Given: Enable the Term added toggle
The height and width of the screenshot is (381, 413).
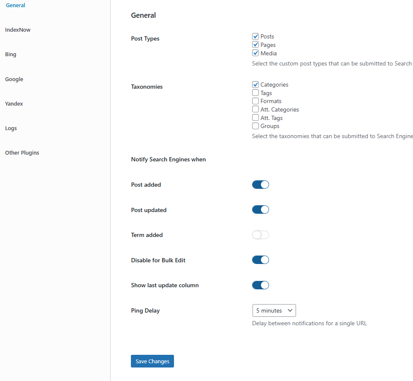Looking at the screenshot, I should point(261,235).
